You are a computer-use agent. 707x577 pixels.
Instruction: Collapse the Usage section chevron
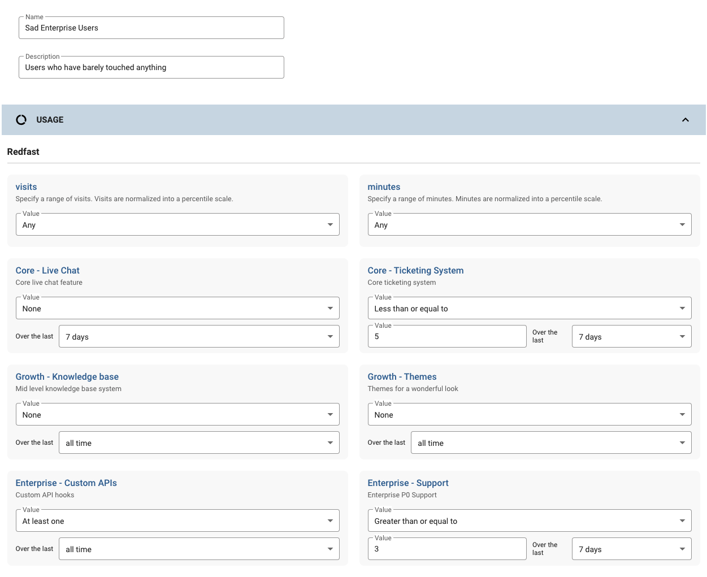click(x=685, y=120)
